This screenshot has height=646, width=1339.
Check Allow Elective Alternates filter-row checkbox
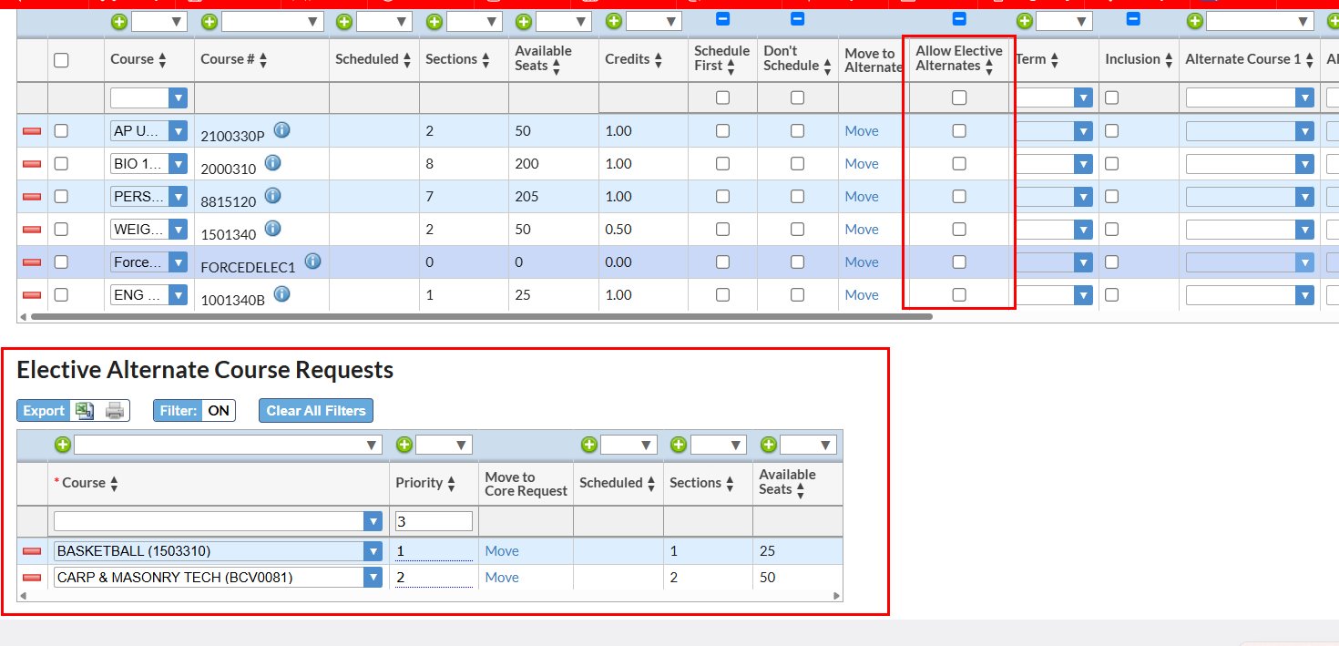pyautogui.click(x=959, y=98)
